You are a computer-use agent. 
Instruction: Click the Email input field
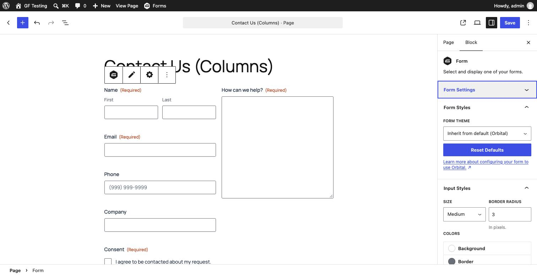point(160,150)
